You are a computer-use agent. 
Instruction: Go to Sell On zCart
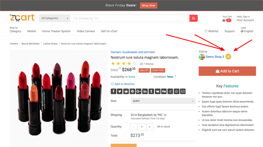tap(109, 31)
